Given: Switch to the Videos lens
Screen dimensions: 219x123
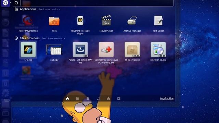Looking at the screenshot, I should coord(119,99).
